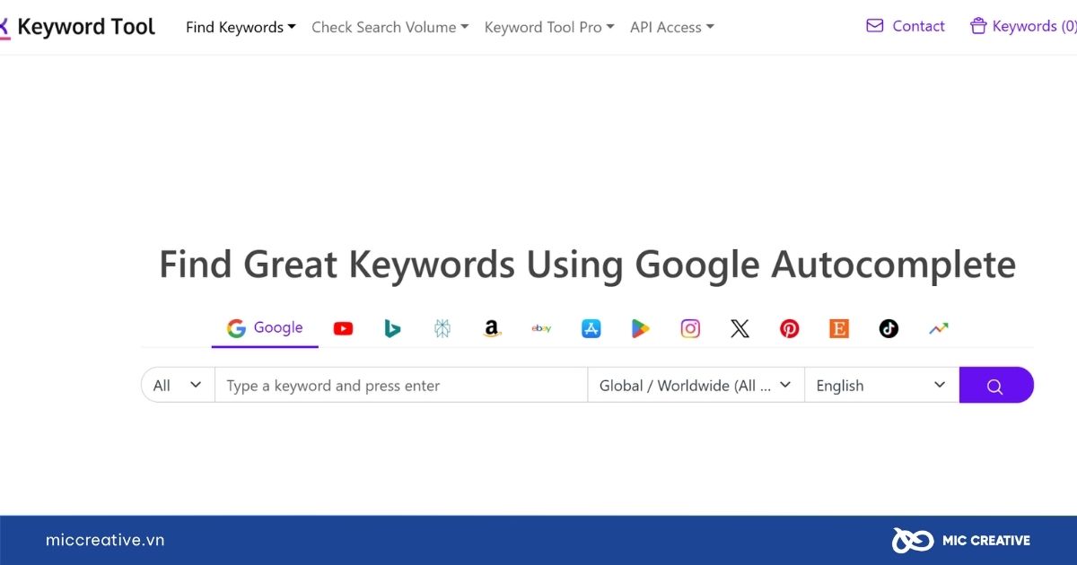Select the Instagram platform icon
The height and width of the screenshot is (565, 1077).
(x=690, y=328)
